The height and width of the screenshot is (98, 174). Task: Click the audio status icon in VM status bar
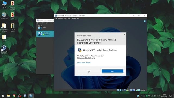[x=122, y=90]
